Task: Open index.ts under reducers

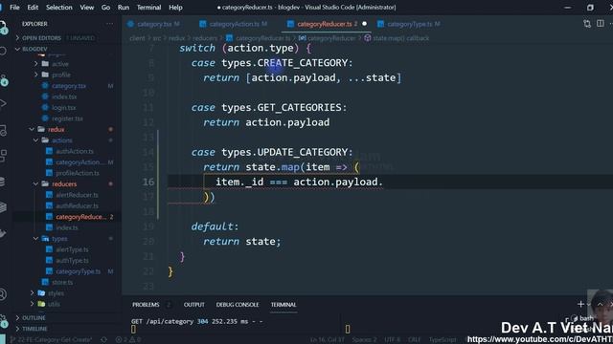Action: coord(67,227)
